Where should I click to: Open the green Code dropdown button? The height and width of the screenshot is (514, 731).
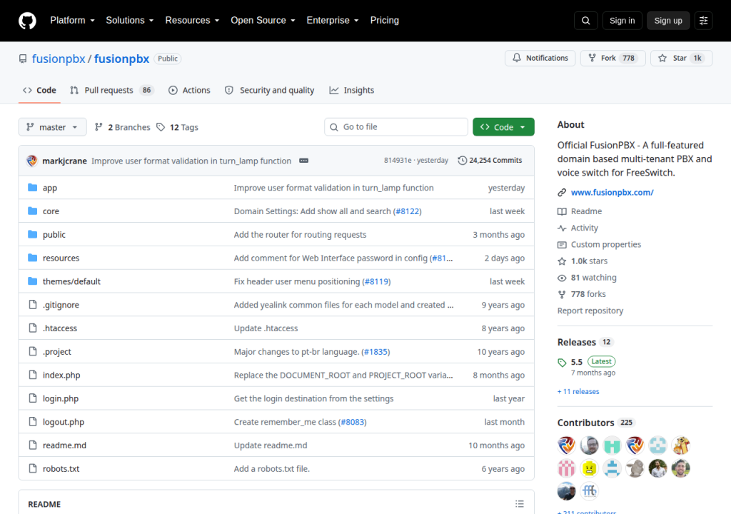click(x=503, y=127)
